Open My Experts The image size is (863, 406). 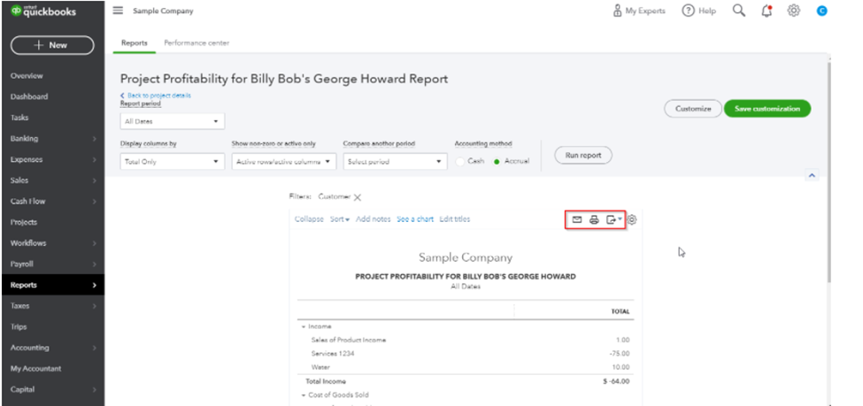(x=639, y=11)
